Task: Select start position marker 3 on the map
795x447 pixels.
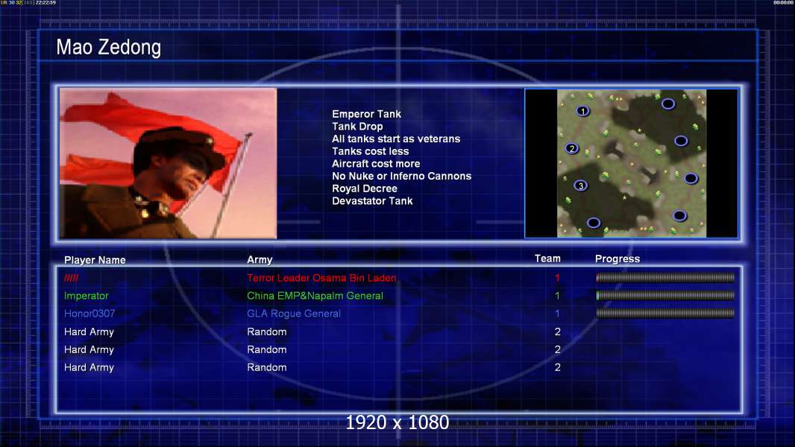Action: pos(580,186)
